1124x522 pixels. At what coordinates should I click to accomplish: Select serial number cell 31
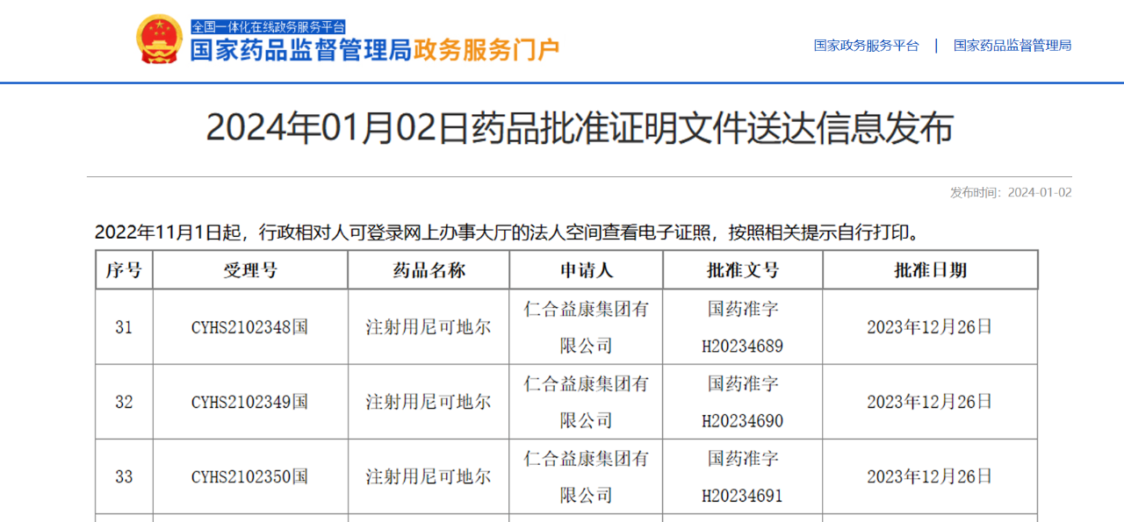(x=124, y=327)
